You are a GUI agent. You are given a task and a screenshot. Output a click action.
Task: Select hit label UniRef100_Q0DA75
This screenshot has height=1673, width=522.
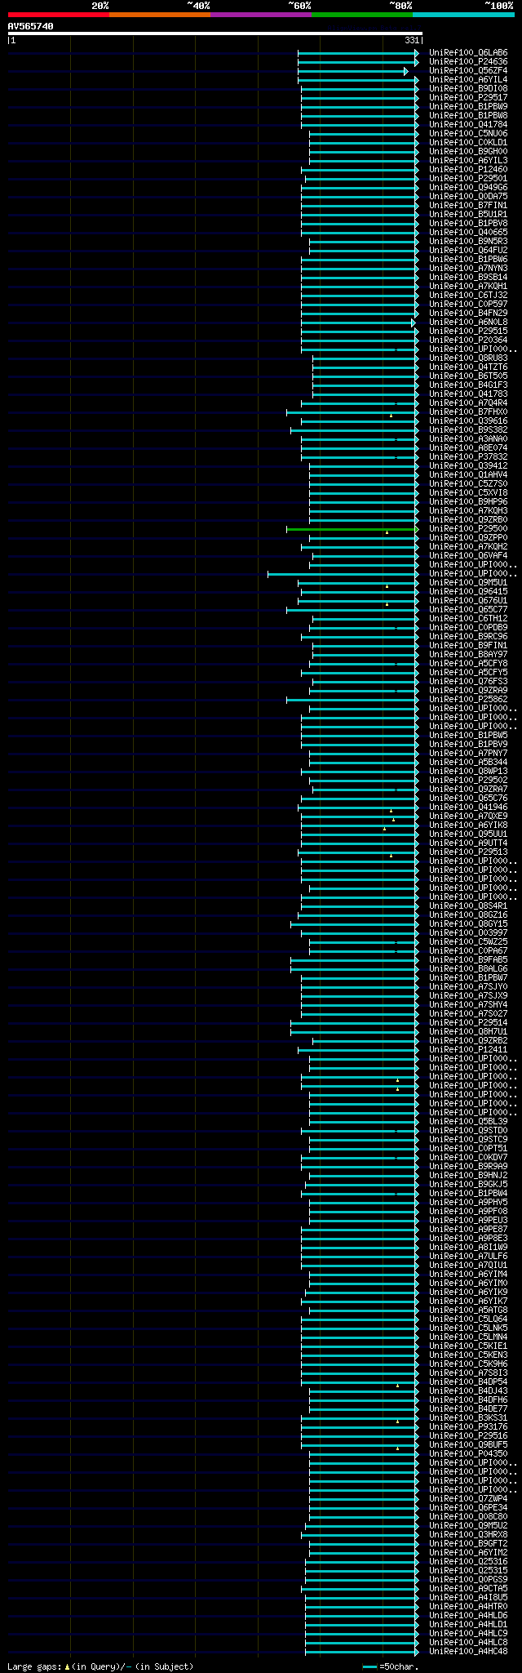pyautogui.click(x=468, y=197)
